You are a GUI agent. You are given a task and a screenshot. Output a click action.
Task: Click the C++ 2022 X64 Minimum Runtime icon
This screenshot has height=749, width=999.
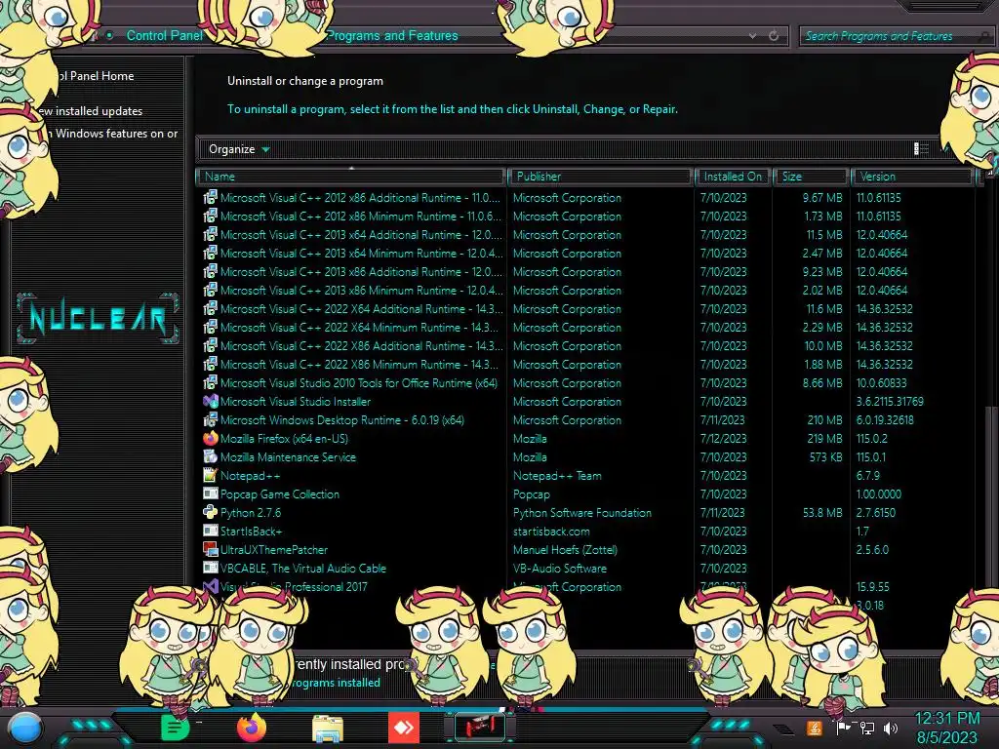click(x=211, y=327)
